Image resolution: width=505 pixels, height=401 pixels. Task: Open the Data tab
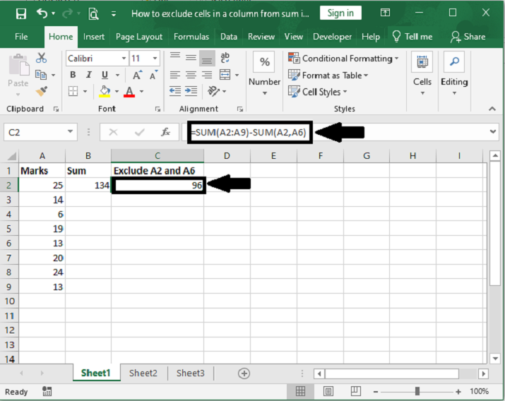click(229, 37)
